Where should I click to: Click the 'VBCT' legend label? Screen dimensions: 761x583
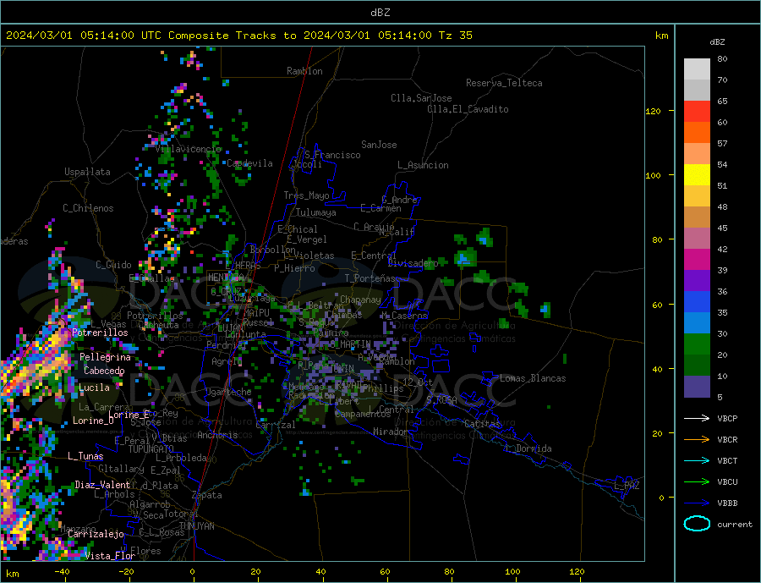click(x=727, y=460)
